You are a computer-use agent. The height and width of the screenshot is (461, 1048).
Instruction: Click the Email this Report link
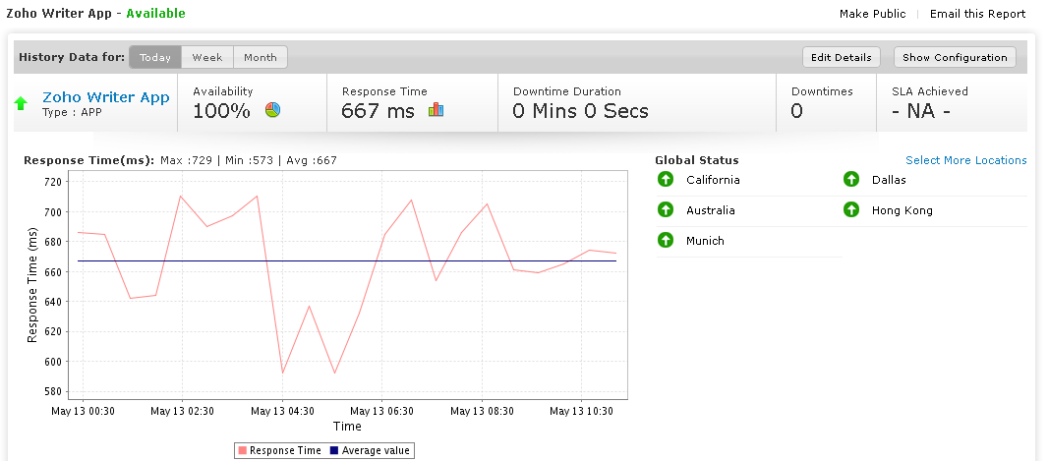click(977, 14)
